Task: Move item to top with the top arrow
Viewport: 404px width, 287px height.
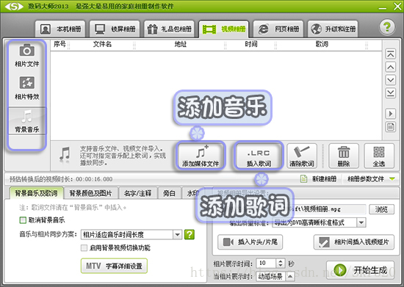Action: pyautogui.click(x=391, y=54)
